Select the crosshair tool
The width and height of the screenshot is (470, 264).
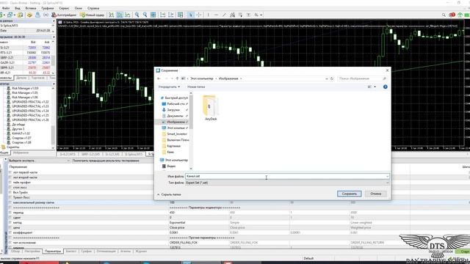coord(199,15)
